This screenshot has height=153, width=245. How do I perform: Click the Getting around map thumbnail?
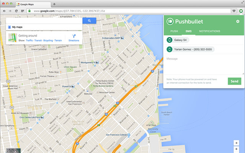(x=13, y=38)
